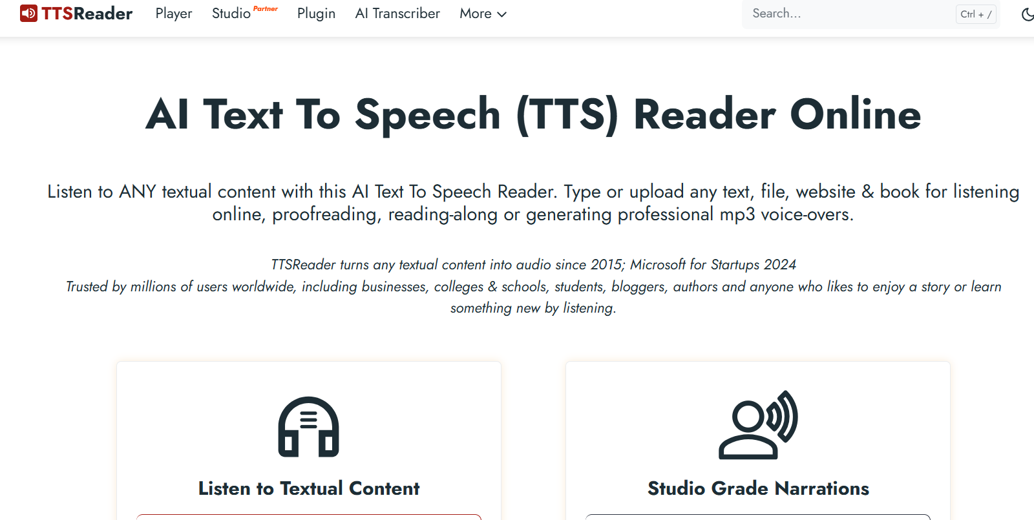Click the TTSReader speaker logo icon
Screen dimensions: 1034x520
tap(28, 14)
